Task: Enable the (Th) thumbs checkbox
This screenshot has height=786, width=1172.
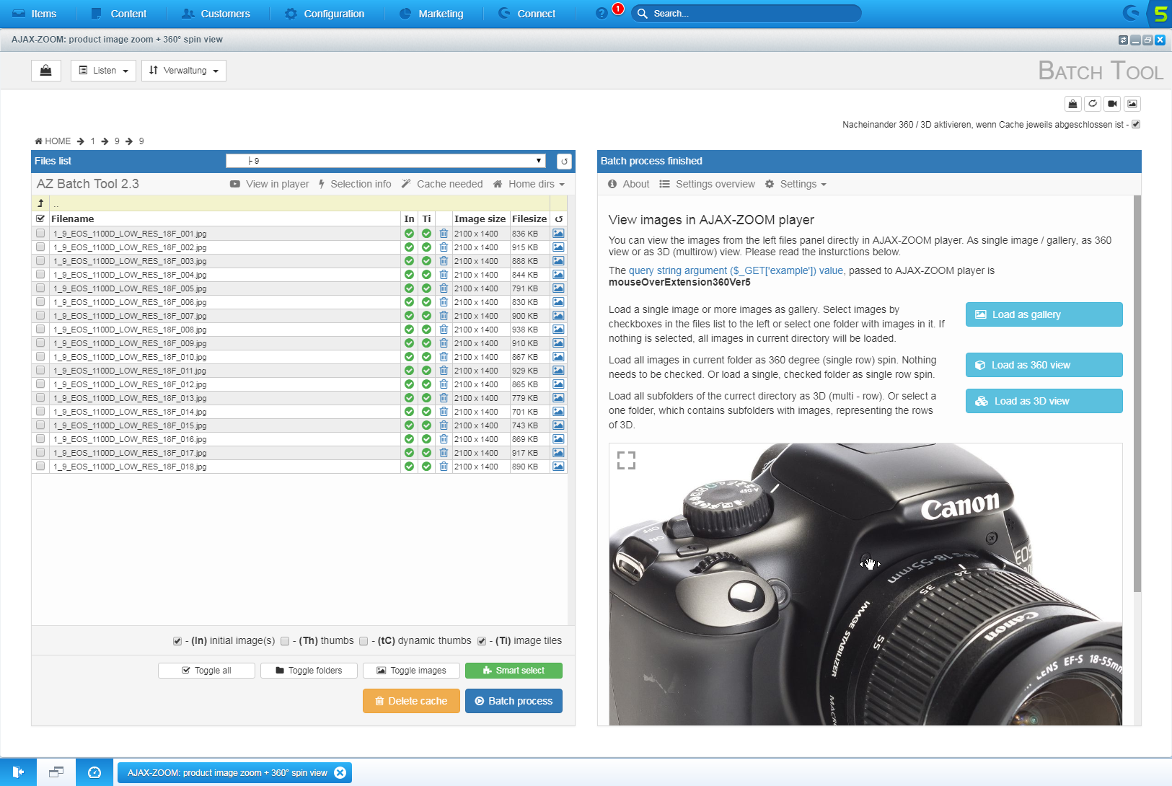Action: pos(285,641)
